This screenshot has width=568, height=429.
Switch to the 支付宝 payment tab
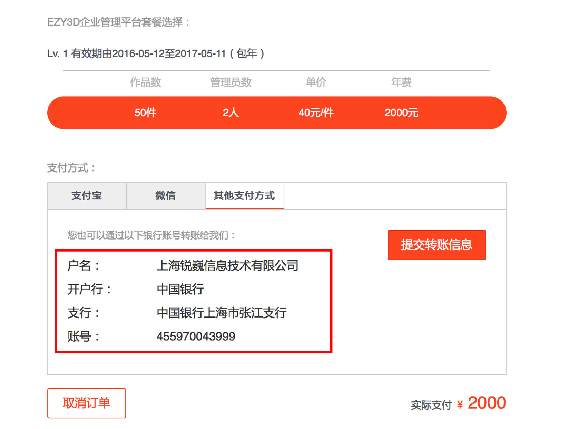point(87,196)
